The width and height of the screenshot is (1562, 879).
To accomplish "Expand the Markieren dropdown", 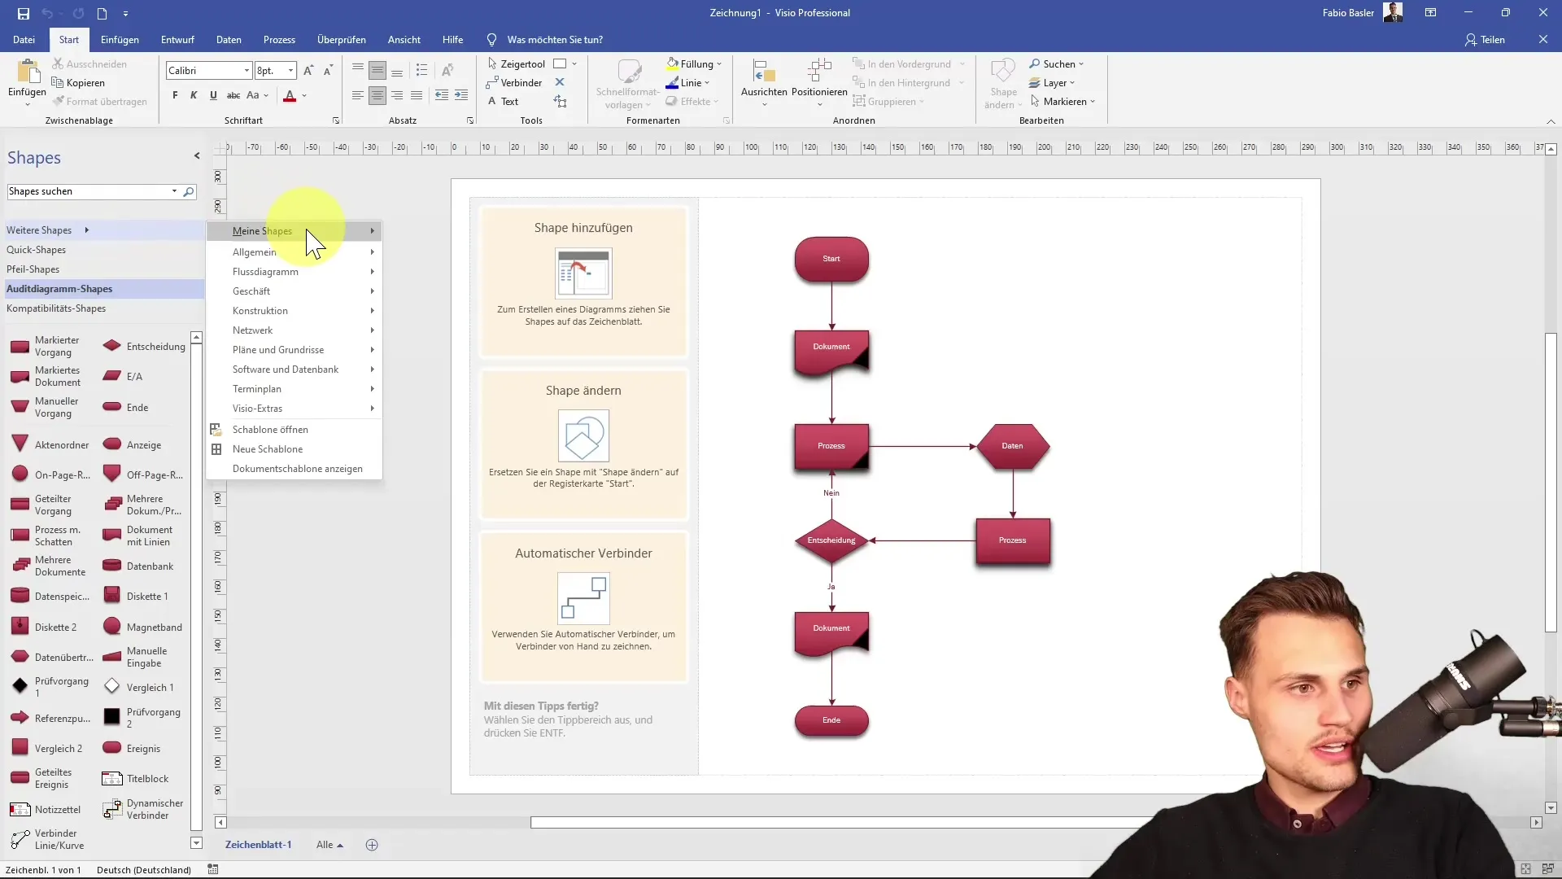I will tap(1093, 101).
